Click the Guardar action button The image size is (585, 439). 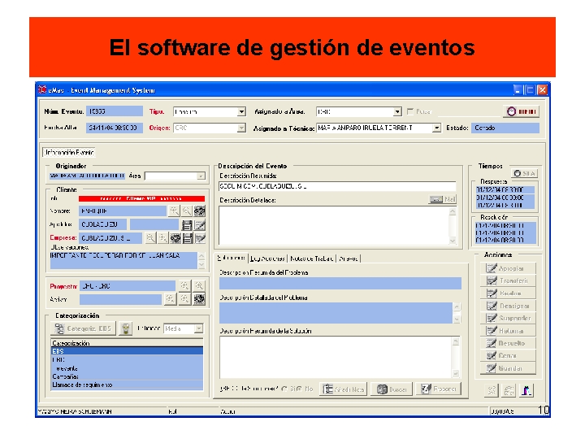[508, 368]
